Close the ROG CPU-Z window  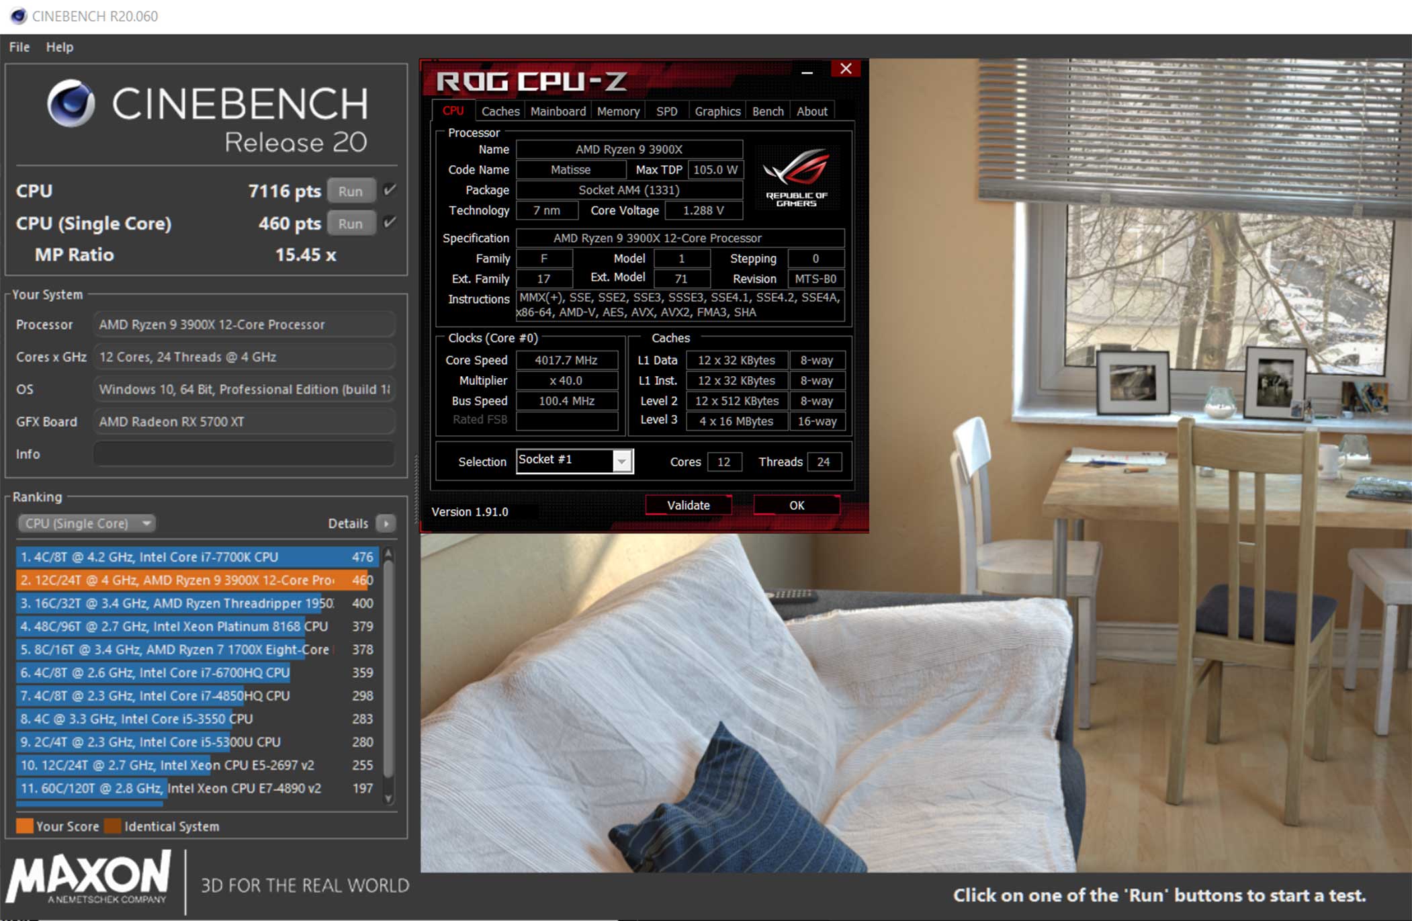[x=845, y=69]
